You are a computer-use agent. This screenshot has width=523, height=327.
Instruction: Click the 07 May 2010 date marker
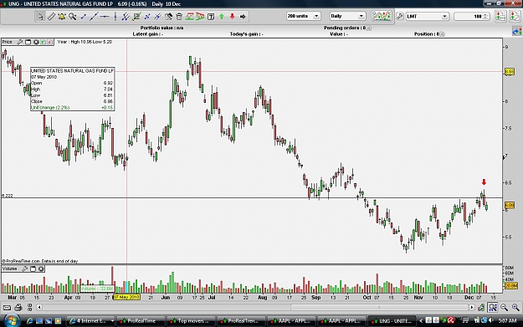(x=126, y=297)
